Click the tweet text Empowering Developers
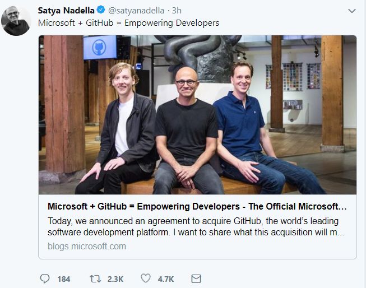The width and height of the screenshot is (366, 288). (172, 23)
